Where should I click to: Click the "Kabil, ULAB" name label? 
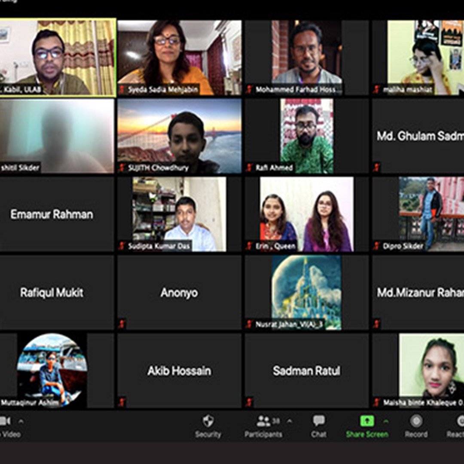tap(21, 89)
